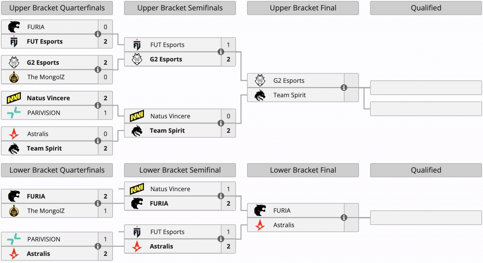This screenshot has height=263, width=483.
Task: Click Natus Vincere logo in Upper Bracket Semifinals
Action: click(x=137, y=116)
